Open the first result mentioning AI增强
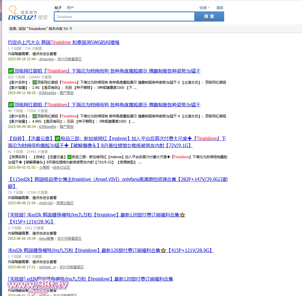 [x=64, y=43]
